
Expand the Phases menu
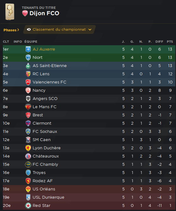click(11, 30)
